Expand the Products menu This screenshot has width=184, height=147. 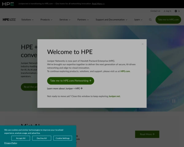tap(46, 20)
